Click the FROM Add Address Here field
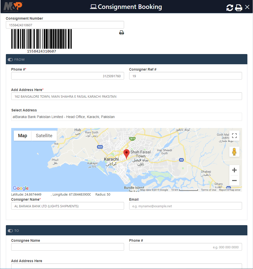253x269 pixels. [x=126, y=96]
